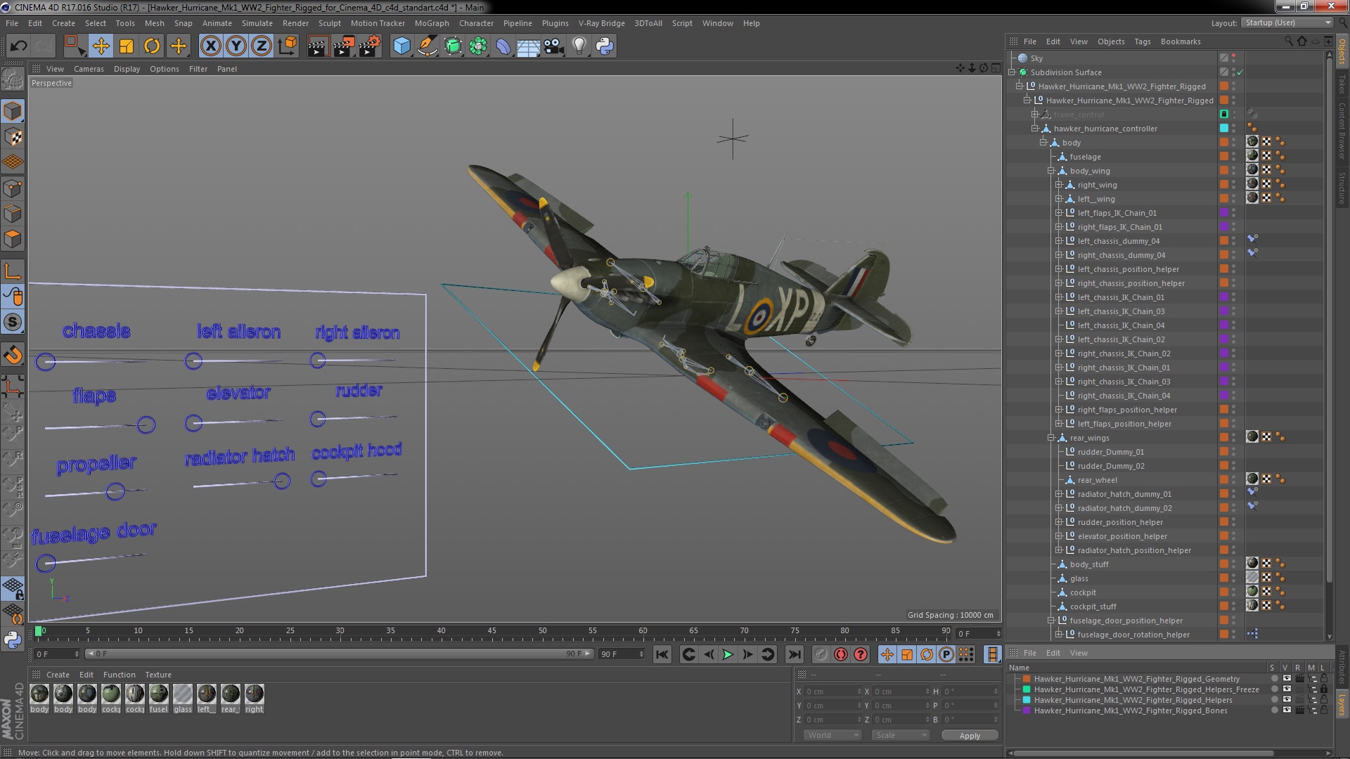Click the Viewport Solo S icon
Image resolution: width=1350 pixels, height=759 pixels.
[13, 323]
